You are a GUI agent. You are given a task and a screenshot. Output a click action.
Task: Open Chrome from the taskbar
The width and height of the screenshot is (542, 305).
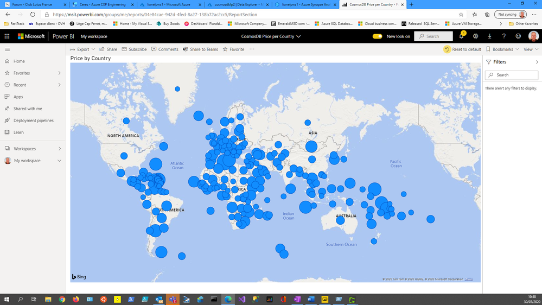62,300
